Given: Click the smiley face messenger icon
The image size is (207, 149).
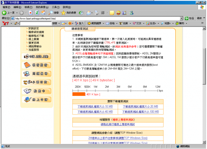Looking at the screenshot, I should 119,13.
